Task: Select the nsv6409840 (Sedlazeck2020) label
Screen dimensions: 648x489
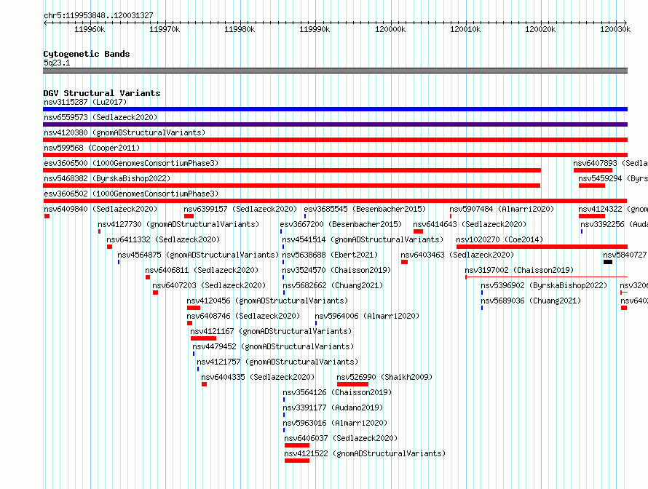Action: tap(100, 209)
